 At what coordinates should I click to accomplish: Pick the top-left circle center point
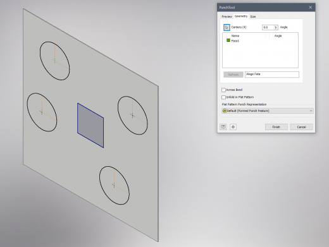(x=54, y=61)
